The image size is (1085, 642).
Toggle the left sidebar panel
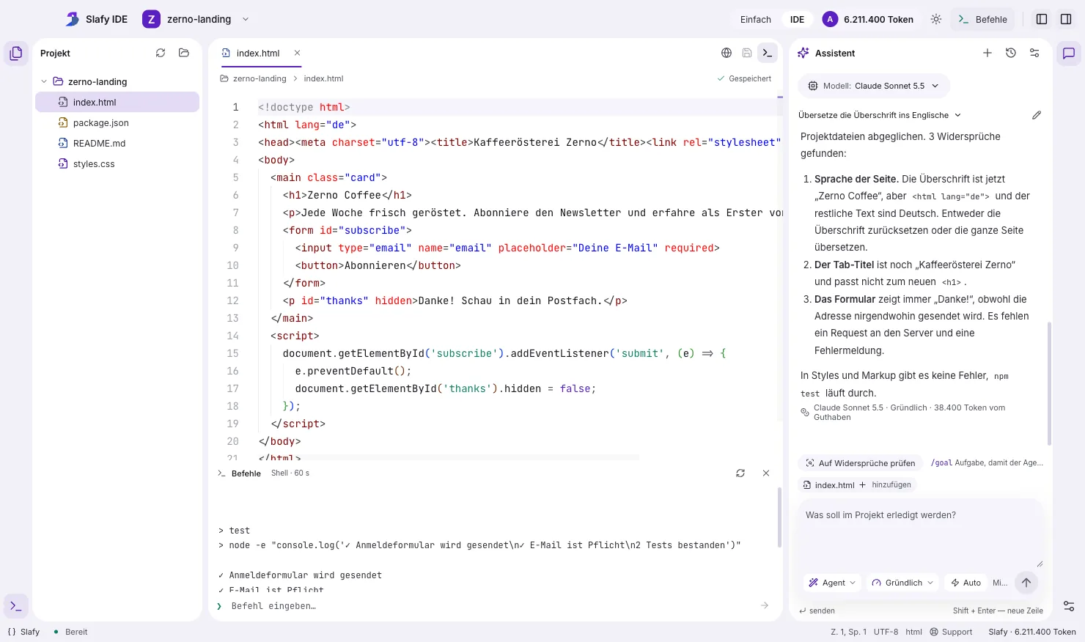[x=1042, y=20]
